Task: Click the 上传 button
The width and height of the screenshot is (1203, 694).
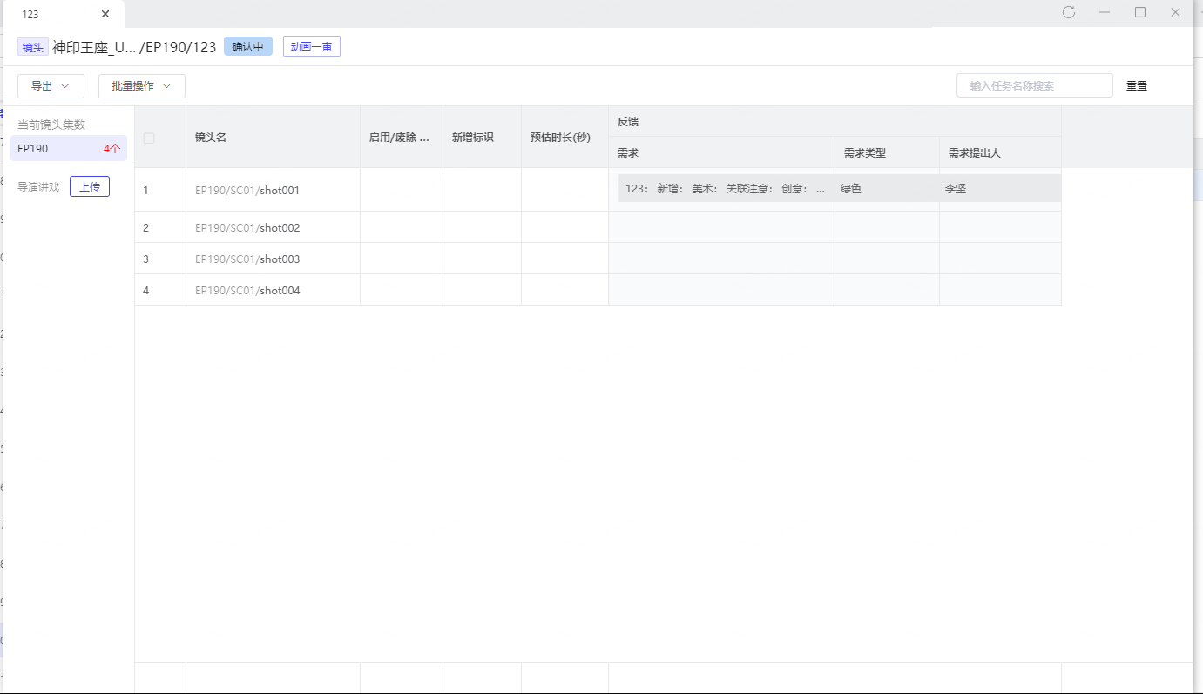Action: click(x=90, y=186)
